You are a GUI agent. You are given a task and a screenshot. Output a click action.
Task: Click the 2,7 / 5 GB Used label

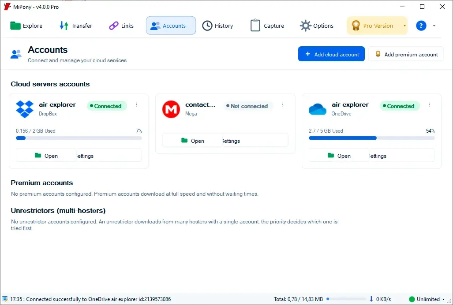[326, 131]
